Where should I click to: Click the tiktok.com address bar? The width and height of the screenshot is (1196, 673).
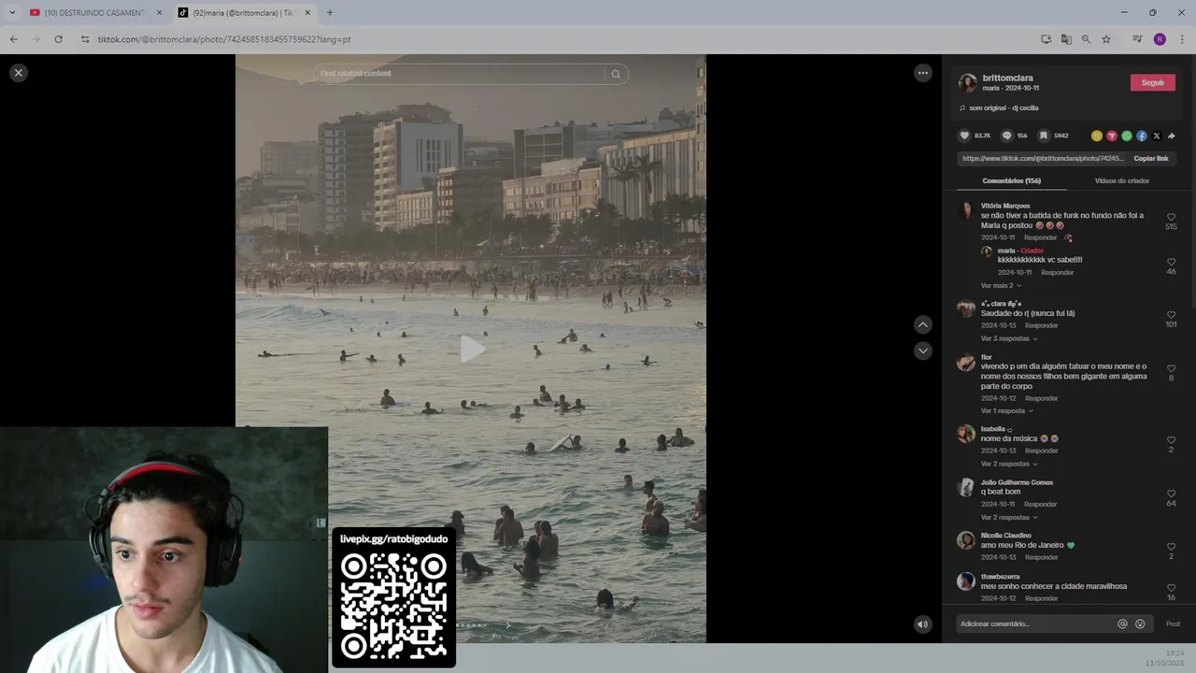(551, 39)
